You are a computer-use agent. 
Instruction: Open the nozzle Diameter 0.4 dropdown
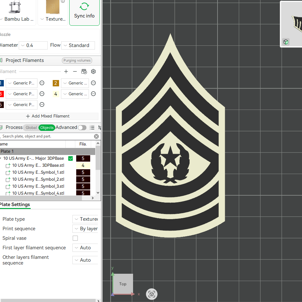pos(33,45)
